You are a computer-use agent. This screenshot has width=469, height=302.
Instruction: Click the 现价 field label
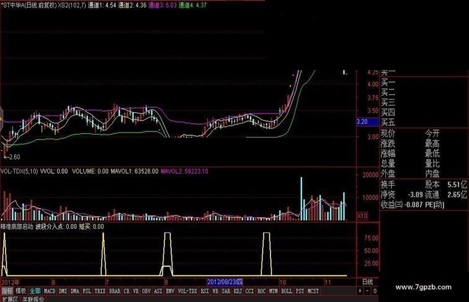point(388,134)
